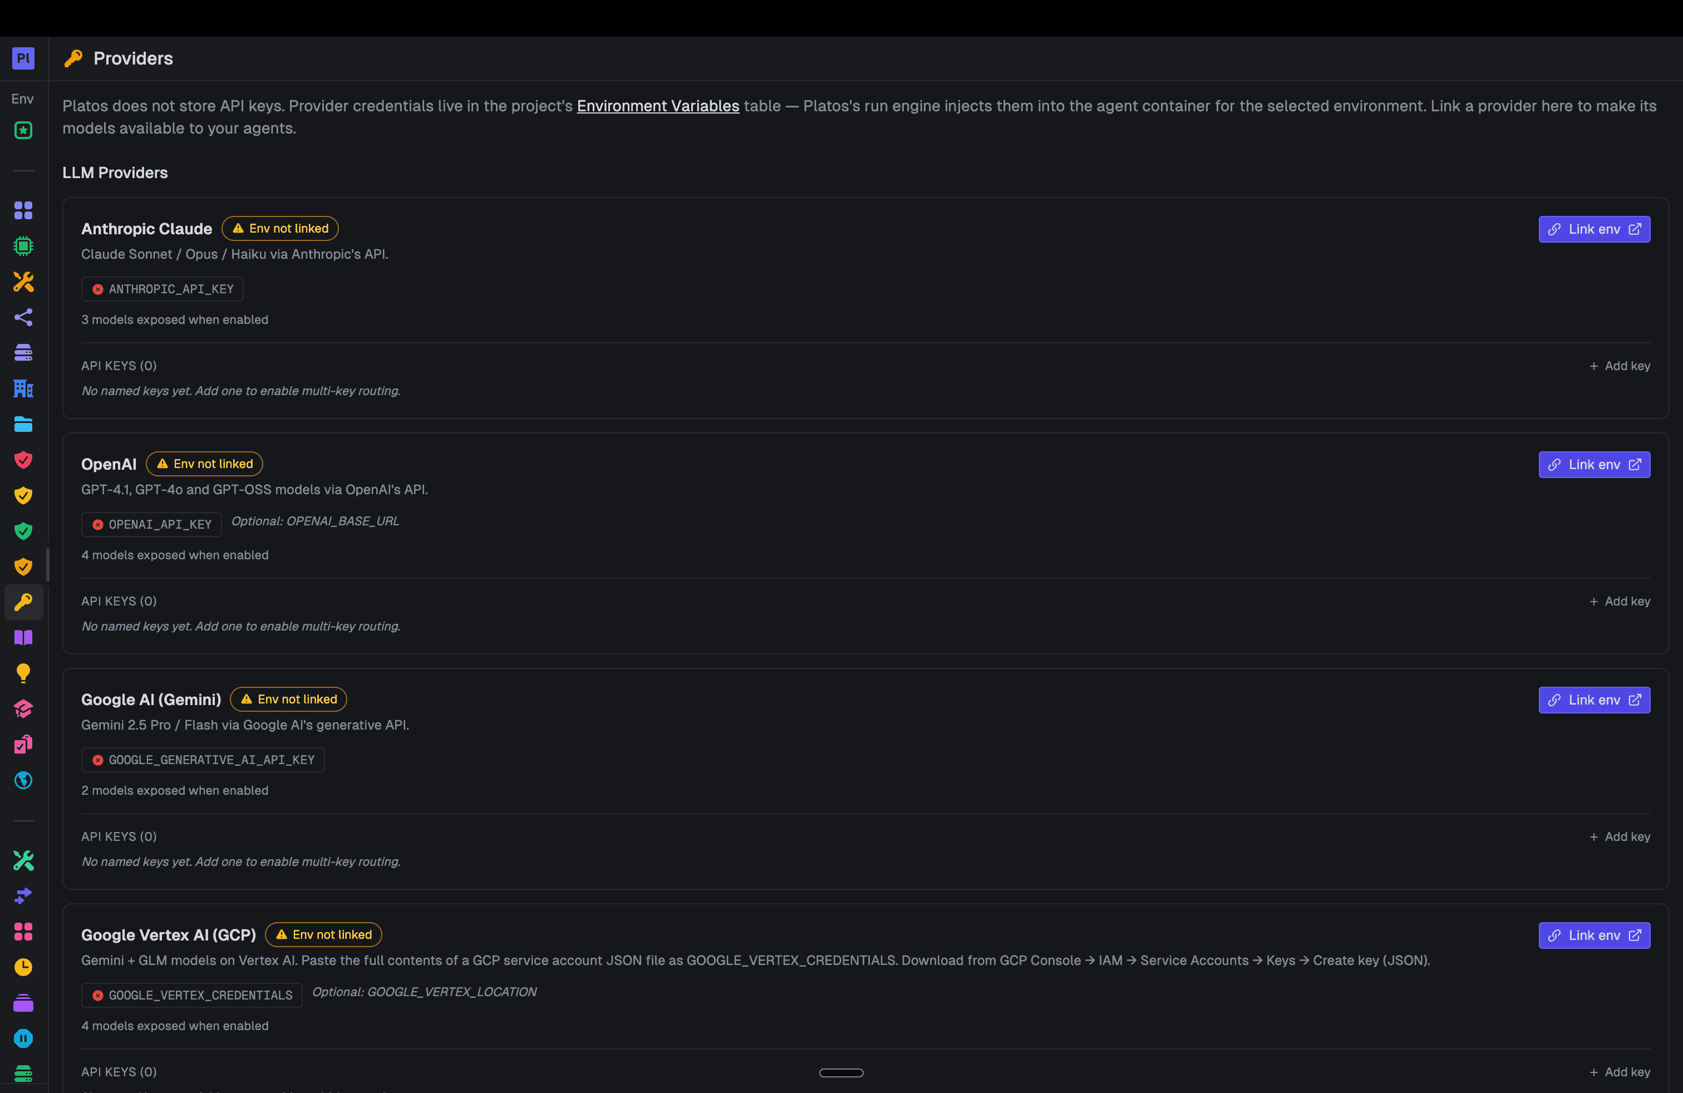The height and width of the screenshot is (1093, 1683).
Task: Select the yellow key Providers sidebar icon
Action: click(x=23, y=602)
